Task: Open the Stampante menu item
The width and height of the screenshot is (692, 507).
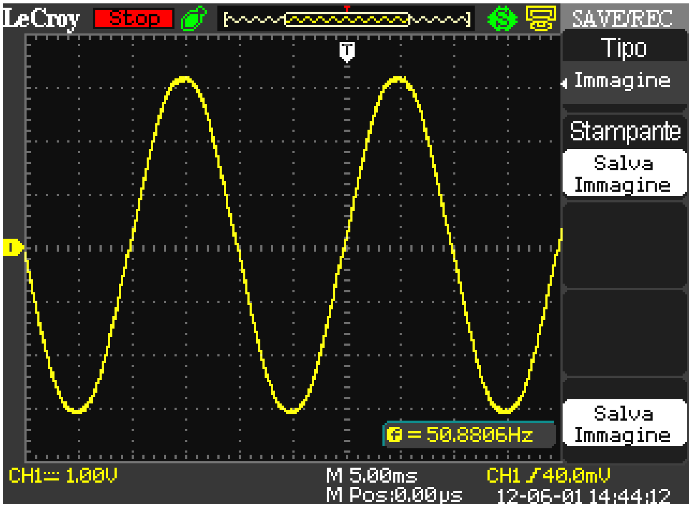Action: pos(625,131)
